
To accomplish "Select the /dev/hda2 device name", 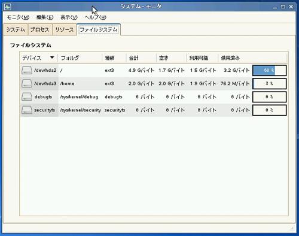I will point(45,70).
